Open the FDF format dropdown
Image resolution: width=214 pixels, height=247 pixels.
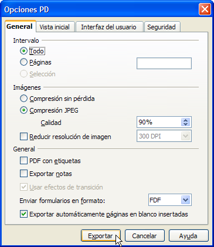pos(185,200)
